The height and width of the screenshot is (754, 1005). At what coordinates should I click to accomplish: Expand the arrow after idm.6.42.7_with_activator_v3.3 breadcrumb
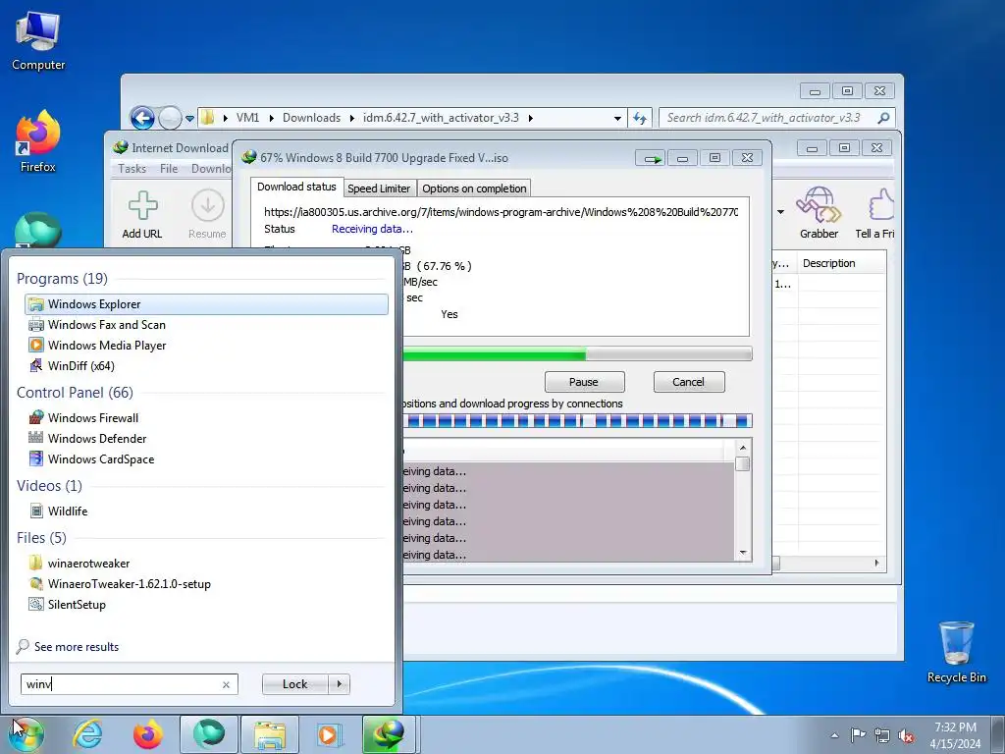coord(530,118)
